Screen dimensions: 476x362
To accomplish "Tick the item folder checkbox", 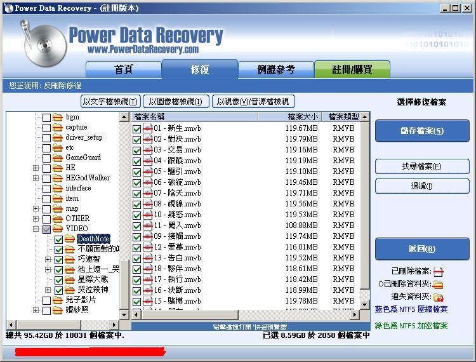I will (x=46, y=199).
